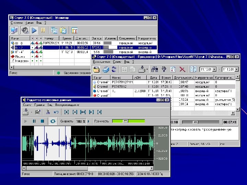The width and height of the screenshot is (247, 185).
Task: Expand the save icon dropdown arrow in Processor
Action: coord(147,70)
